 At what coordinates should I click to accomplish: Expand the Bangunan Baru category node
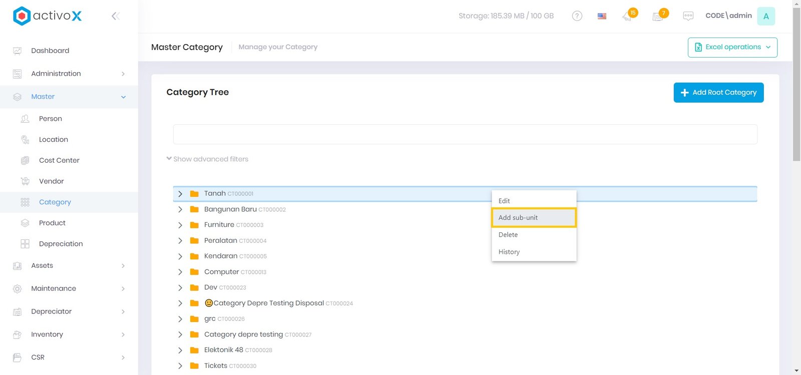click(180, 210)
